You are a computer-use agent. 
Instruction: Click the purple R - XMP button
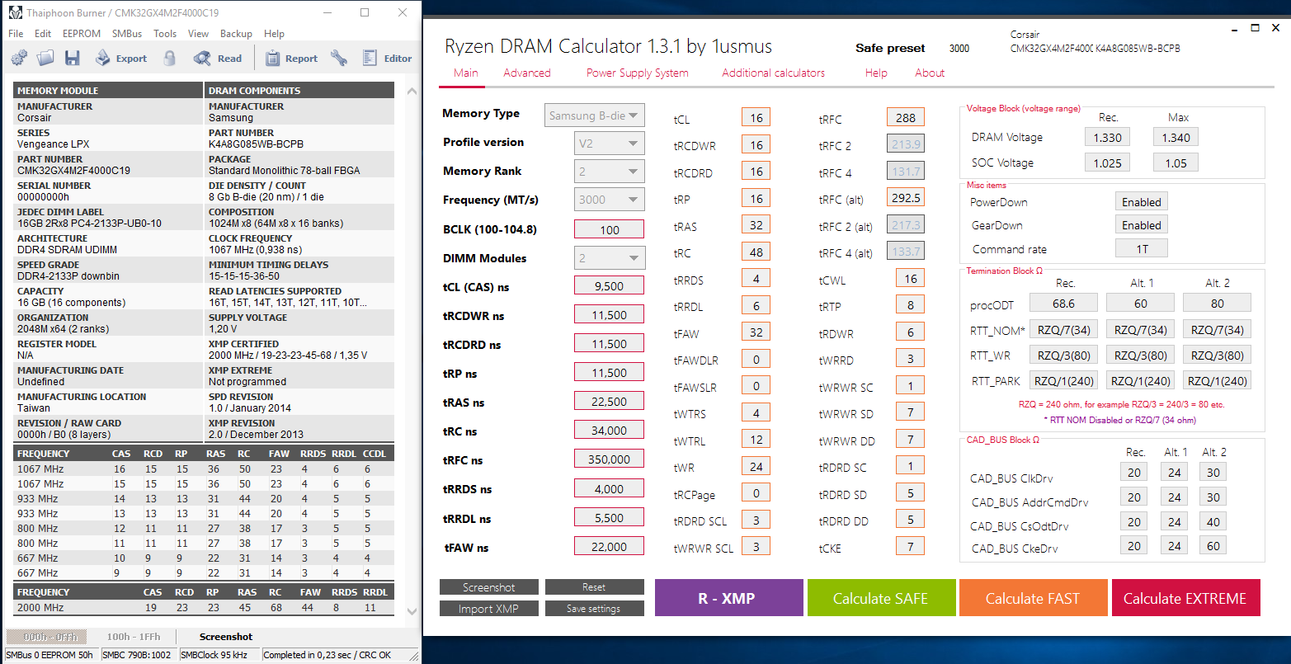click(x=729, y=598)
